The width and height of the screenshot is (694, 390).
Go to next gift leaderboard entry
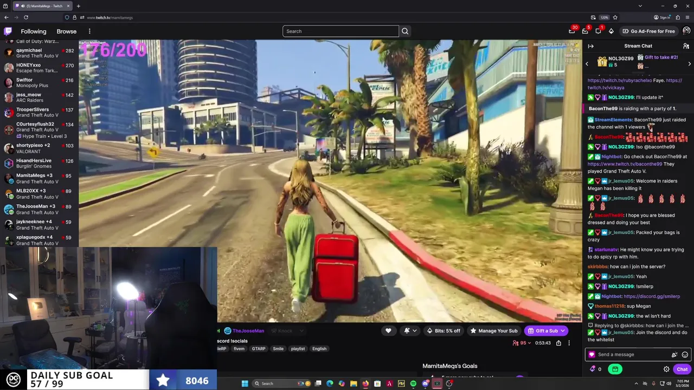(x=689, y=64)
